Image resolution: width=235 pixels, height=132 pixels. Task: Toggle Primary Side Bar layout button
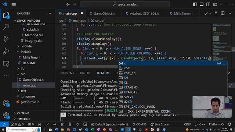point(195,4)
